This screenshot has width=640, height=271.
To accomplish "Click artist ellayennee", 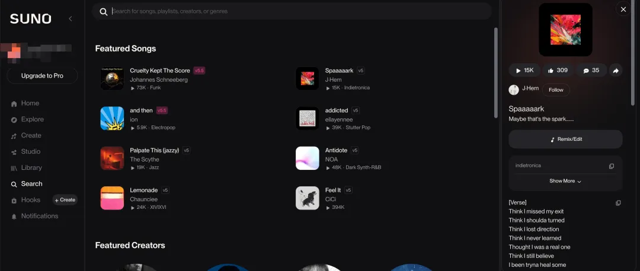I will pyautogui.click(x=339, y=120).
